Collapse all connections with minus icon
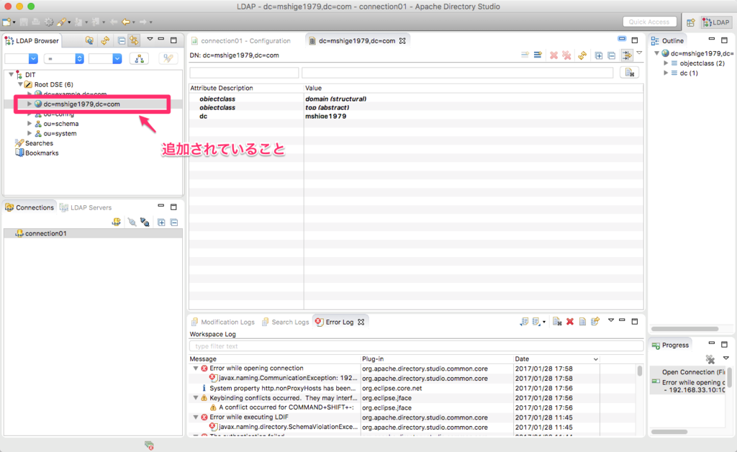 click(x=174, y=222)
